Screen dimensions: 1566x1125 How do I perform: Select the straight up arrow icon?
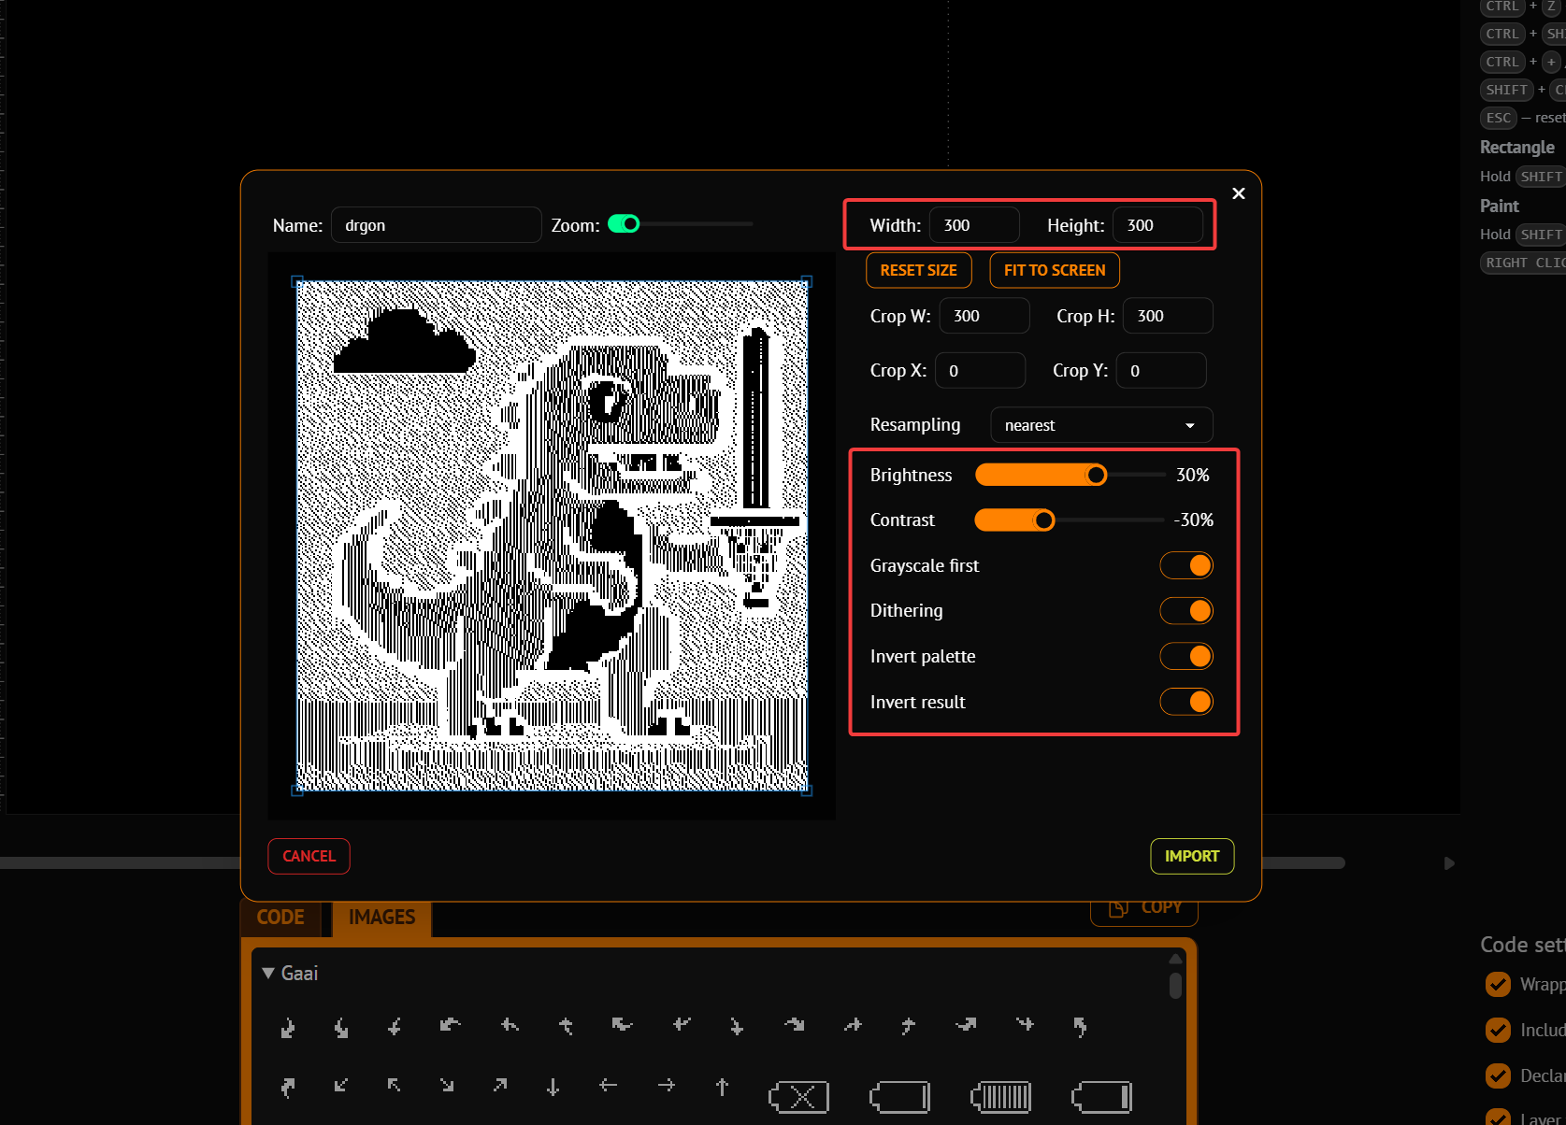coord(722,1086)
